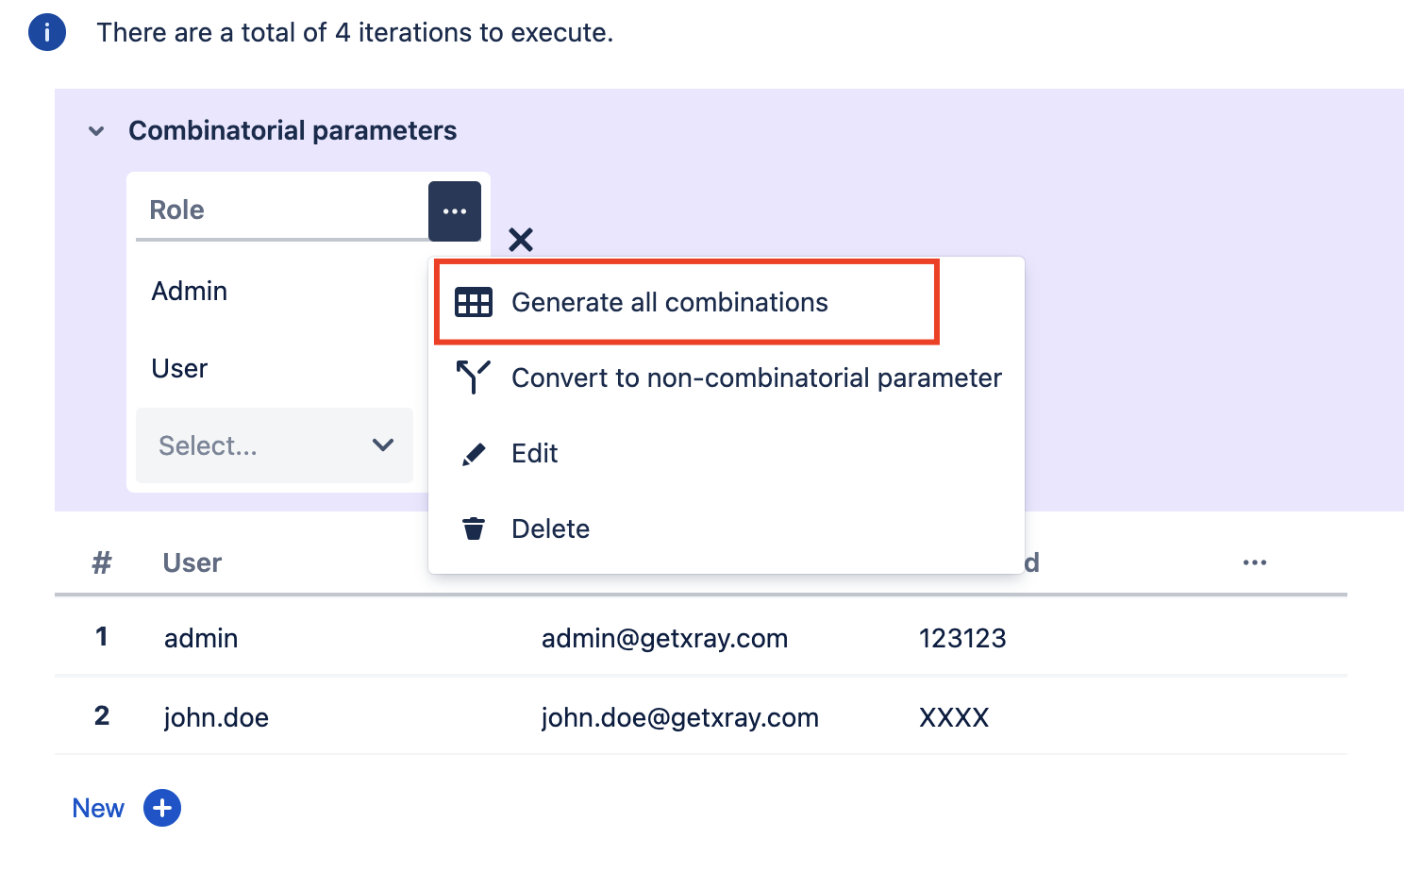1404x872 pixels.
Task: Click the blue info icon
Action: click(x=47, y=32)
